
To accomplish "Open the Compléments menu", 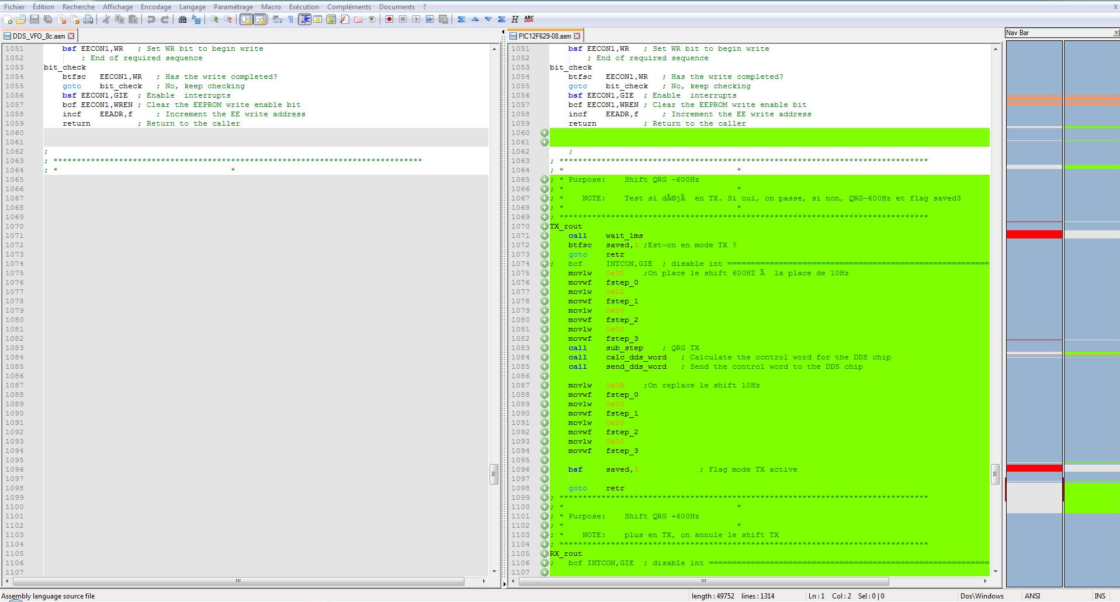I will pos(349,6).
